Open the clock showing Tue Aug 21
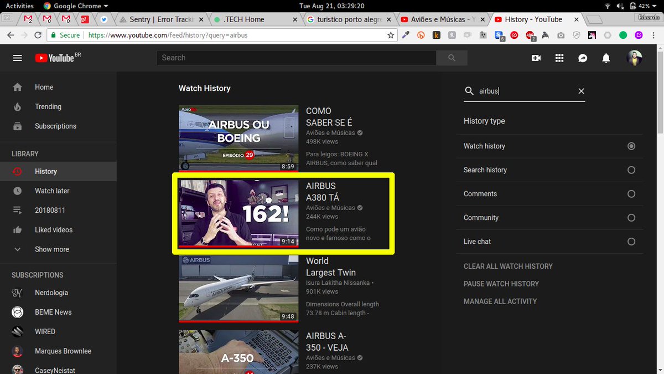Viewport: 664px width, 374px height. pos(331,6)
